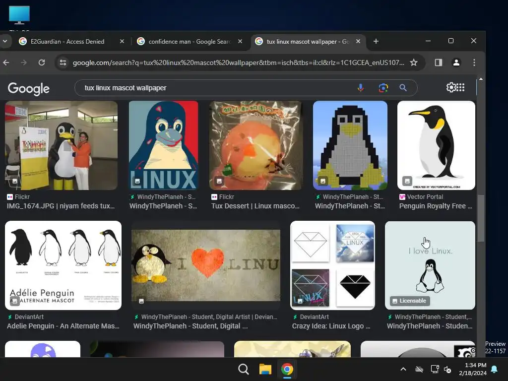The width and height of the screenshot is (508, 381).
Task: Open the Vector Portal penguin image
Action: pyautogui.click(x=436, y=145)
